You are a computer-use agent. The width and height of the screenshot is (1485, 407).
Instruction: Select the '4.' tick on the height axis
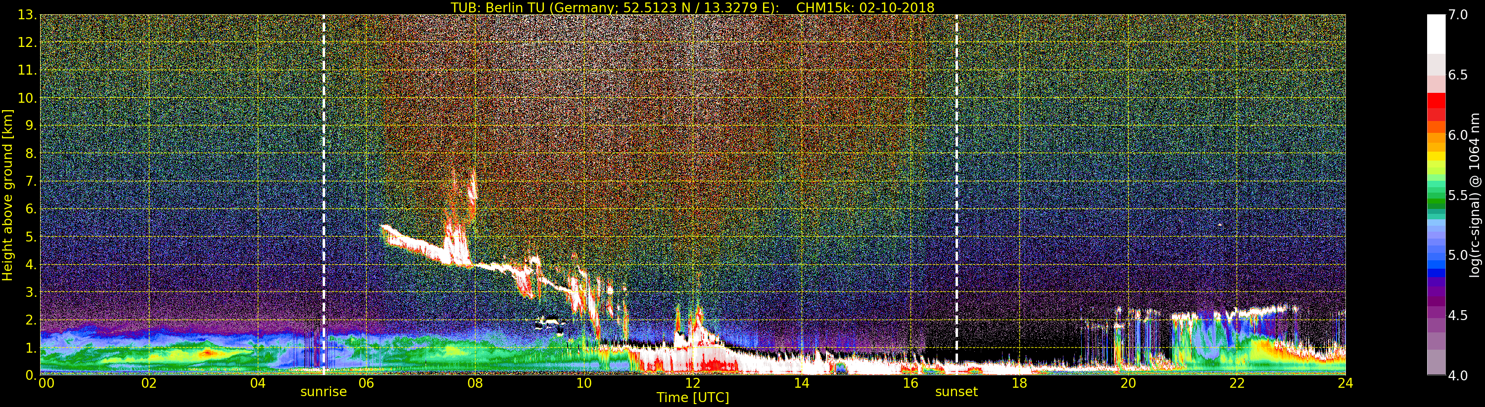pos(31,264)
